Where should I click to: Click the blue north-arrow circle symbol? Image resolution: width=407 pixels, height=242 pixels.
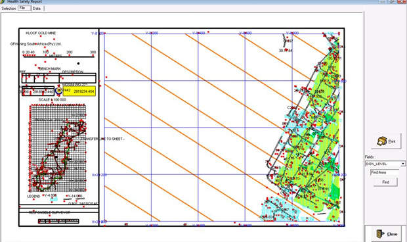[59, 91]
